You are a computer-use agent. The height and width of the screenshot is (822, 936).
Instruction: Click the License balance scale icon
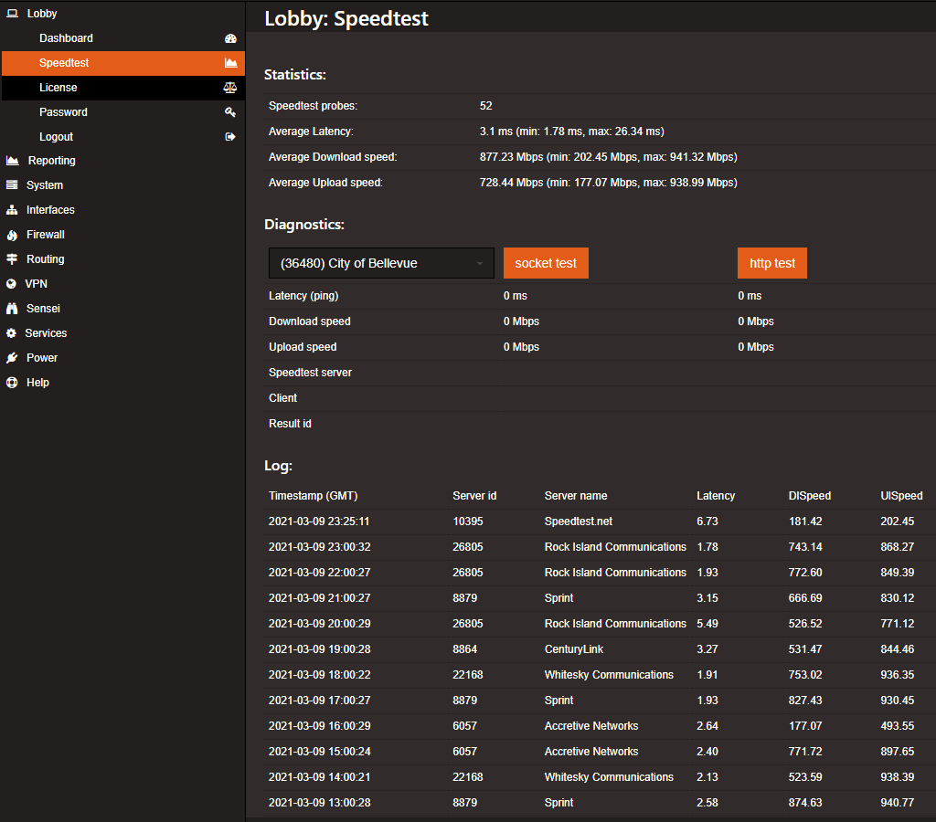[x=230, y=88]
